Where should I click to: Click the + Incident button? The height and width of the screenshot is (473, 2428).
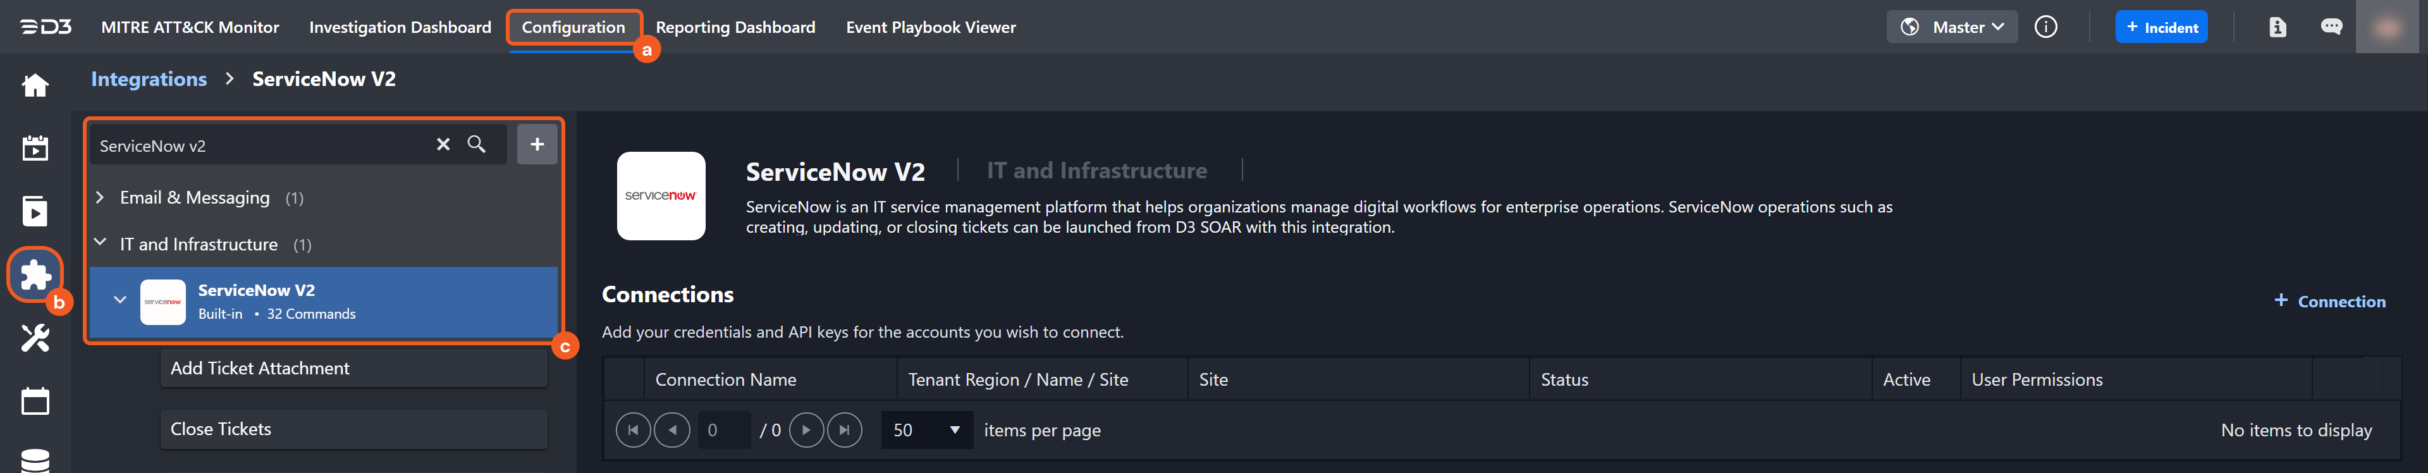(x=2161, y=27)
